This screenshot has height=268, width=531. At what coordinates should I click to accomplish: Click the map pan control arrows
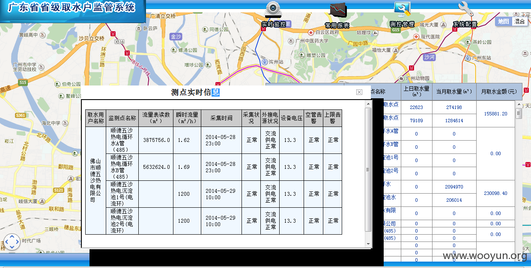[x=12, y=242]
